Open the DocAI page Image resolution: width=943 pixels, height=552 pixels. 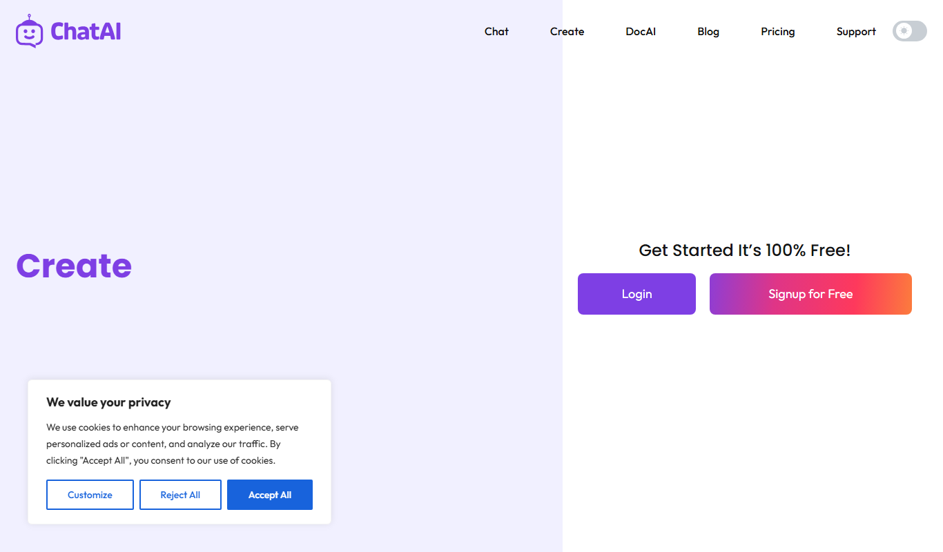pos(641,32)
